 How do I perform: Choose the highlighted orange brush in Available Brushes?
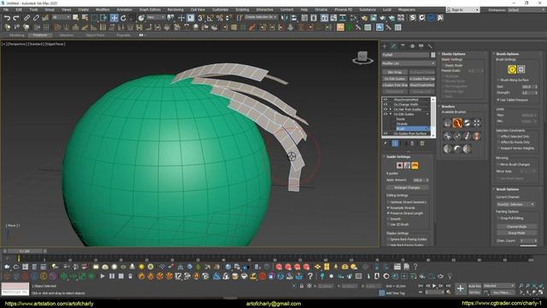click(457, 122)
